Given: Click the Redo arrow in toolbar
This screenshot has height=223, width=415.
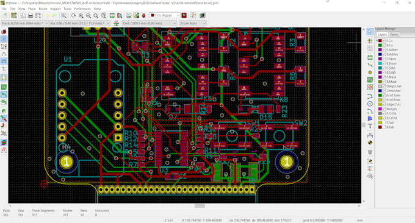Looking at the screenshot, I should [x=54, y=16].
